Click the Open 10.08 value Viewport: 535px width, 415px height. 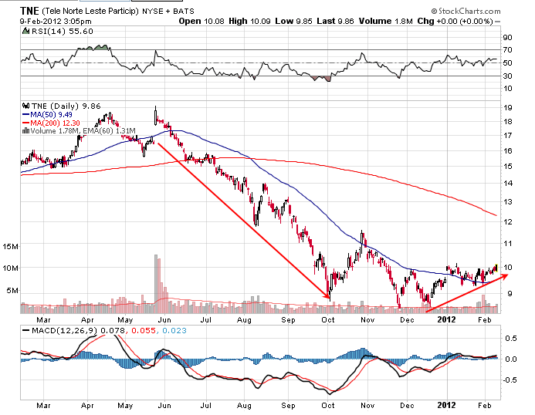point(201,21)
